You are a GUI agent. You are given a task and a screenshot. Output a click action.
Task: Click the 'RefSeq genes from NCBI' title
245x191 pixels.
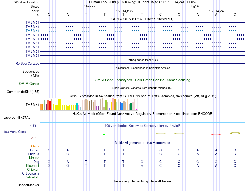pos(142,60)
